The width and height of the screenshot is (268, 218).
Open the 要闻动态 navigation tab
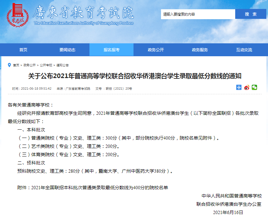(67, 50)
